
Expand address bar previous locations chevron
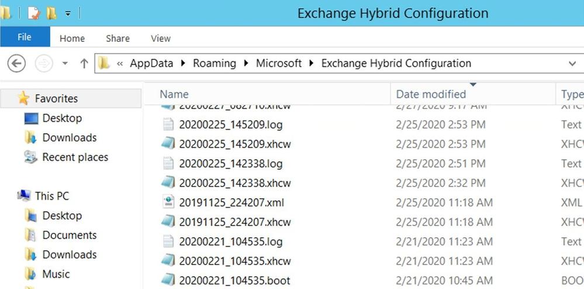tap(572, 64)
